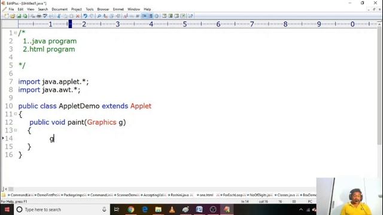Click the Windows Start button

tap(7, 210)
